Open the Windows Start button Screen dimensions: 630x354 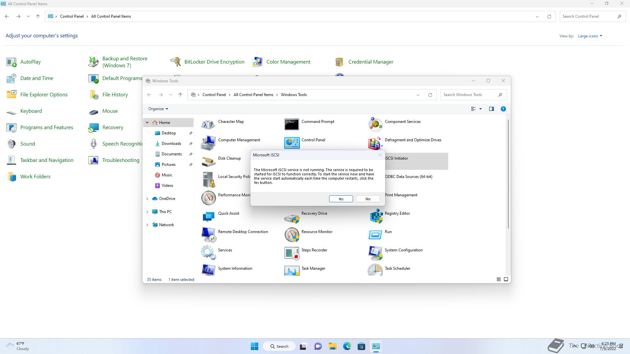[254, 346]
